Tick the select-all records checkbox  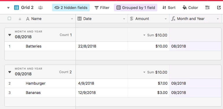click(x=9, y=18)
